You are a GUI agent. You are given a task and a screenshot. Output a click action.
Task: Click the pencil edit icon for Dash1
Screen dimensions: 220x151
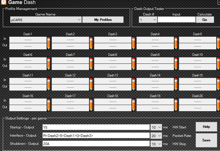tap(49, 43)
